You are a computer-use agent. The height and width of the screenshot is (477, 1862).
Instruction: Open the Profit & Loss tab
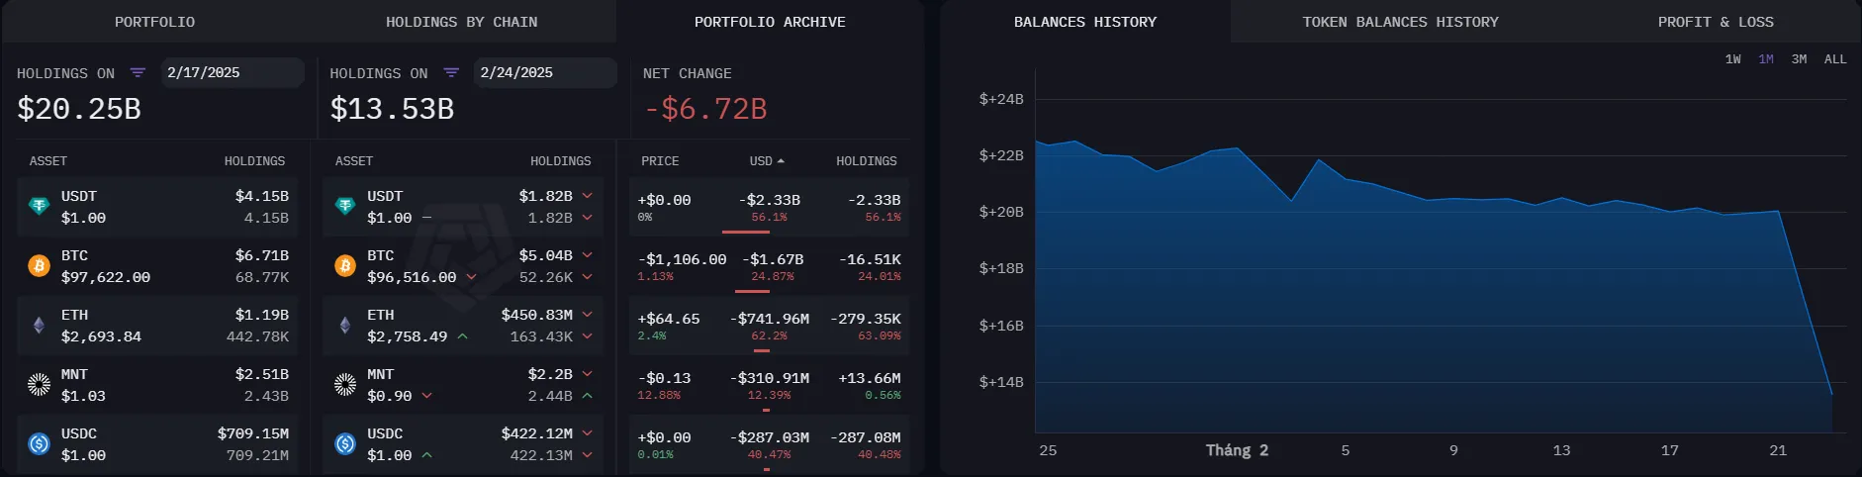tap(1716, 22)
